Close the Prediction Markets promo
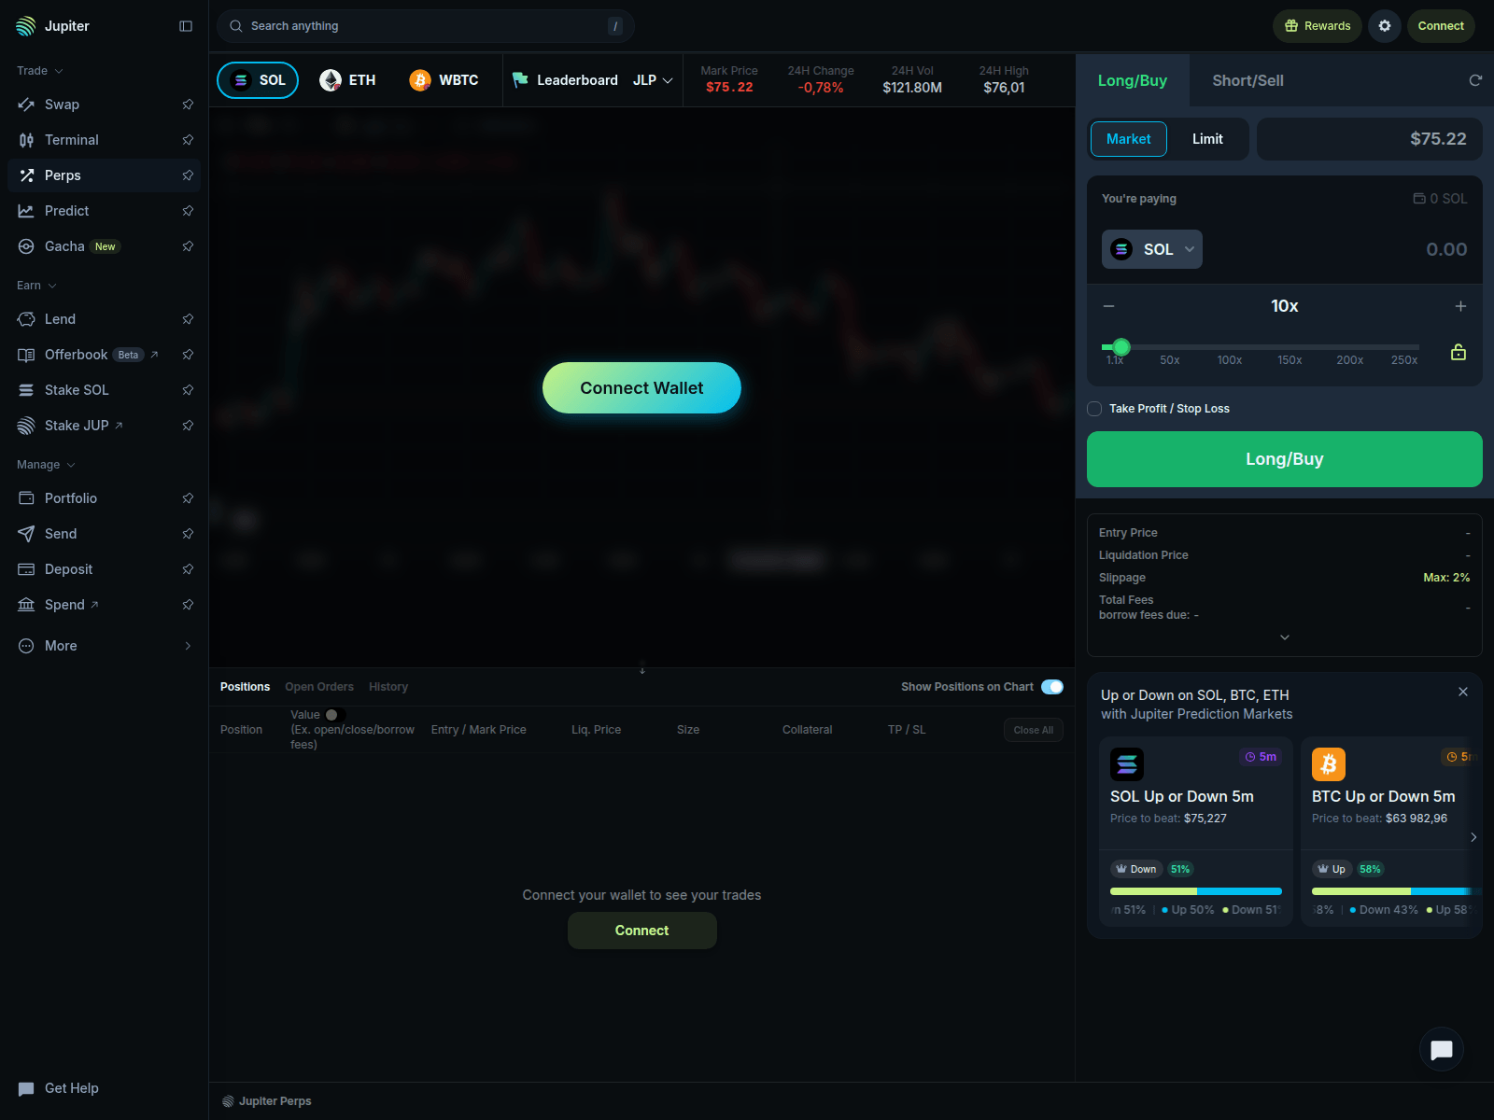 click(x=1463, y=692)
